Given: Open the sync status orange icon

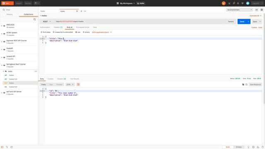Looking at the screenshot, I should [x=224, y=3].
